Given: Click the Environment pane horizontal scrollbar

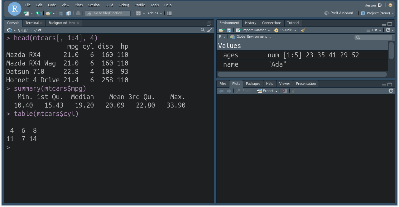Looking at the screenshot, I should (302, 75).
